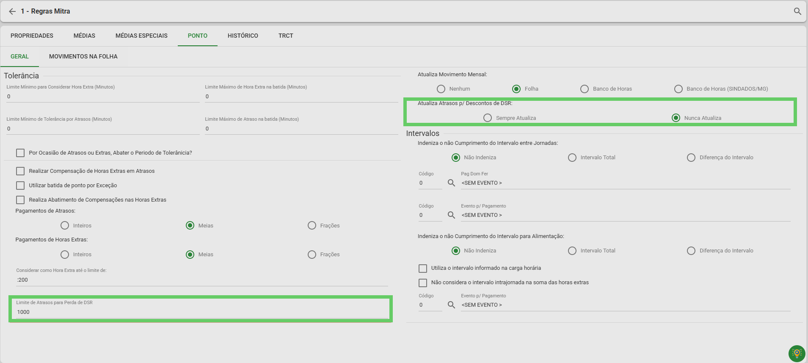
Task: Select Intervalo Total for Intervalo para Alimentação
Action: pyautogui.click(x=572, y=251)
